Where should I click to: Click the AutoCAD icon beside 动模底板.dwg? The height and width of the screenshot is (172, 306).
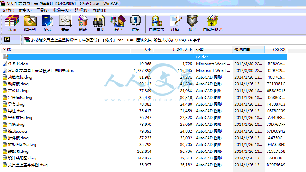click(x=5, y=77)
